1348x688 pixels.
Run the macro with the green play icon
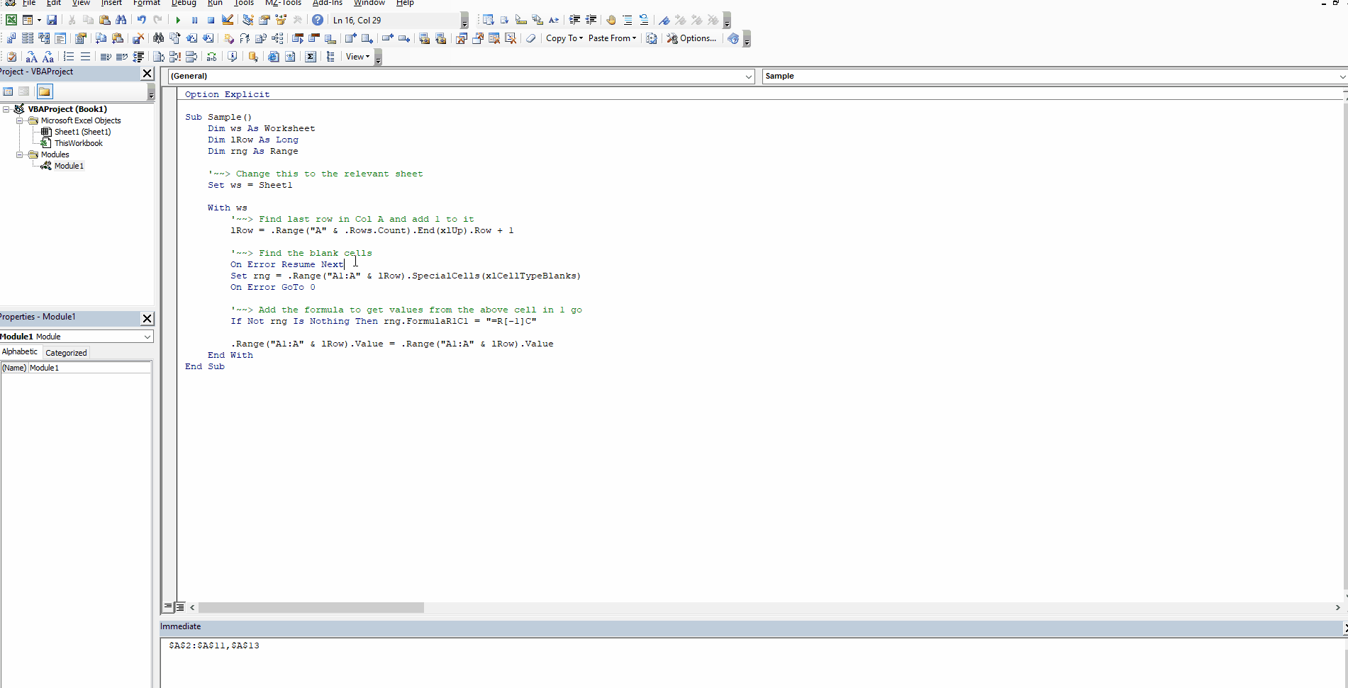[x=178, y=20]
